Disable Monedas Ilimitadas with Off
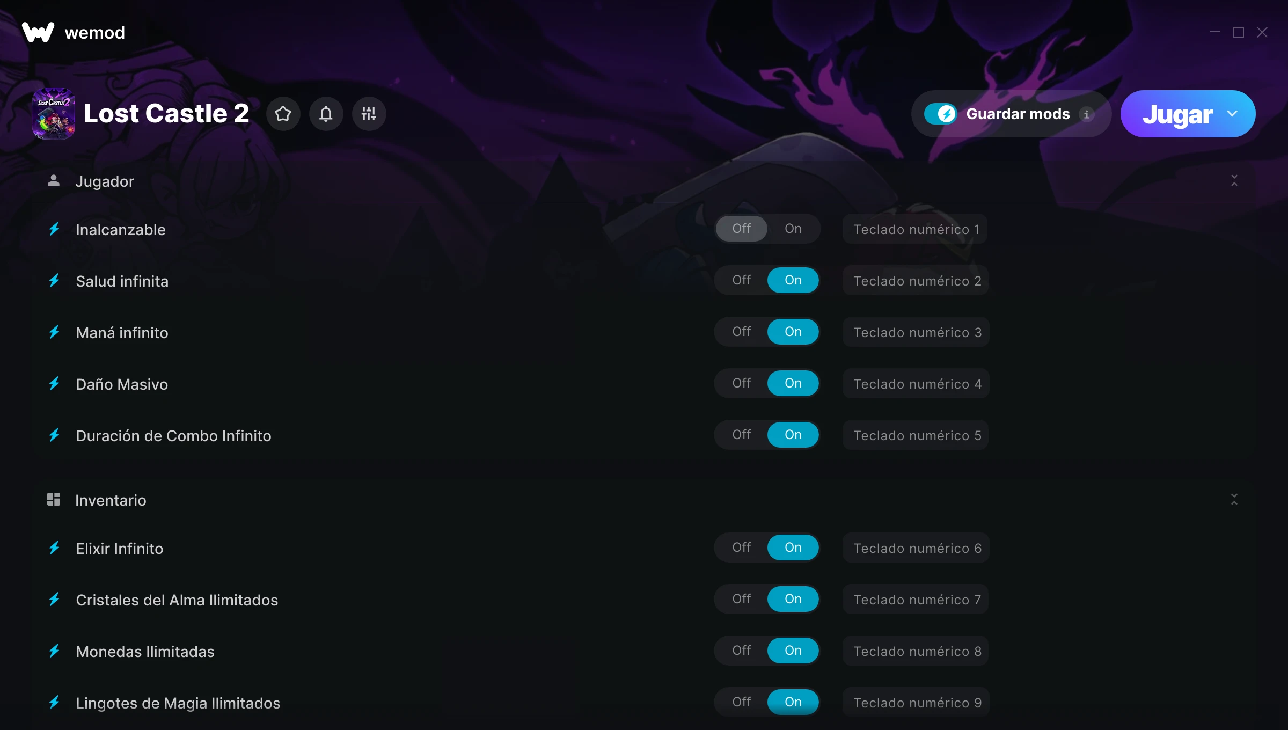Image resolution: width=1288 pixels, height=730 pixels. coord(742,651)
